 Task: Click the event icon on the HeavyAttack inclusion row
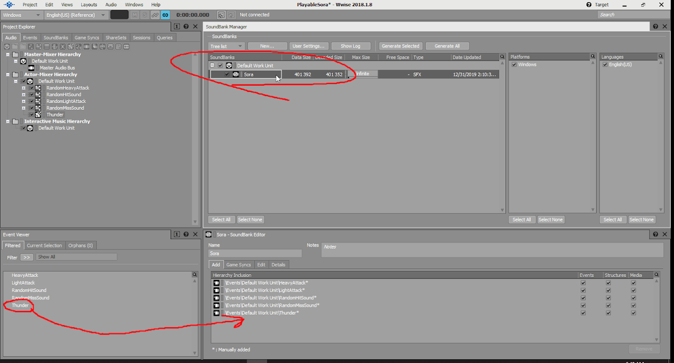coord(216,283)
